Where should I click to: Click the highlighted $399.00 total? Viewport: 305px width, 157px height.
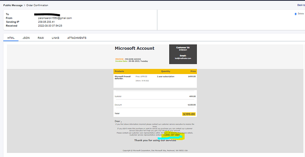click(x=189, y=114)
